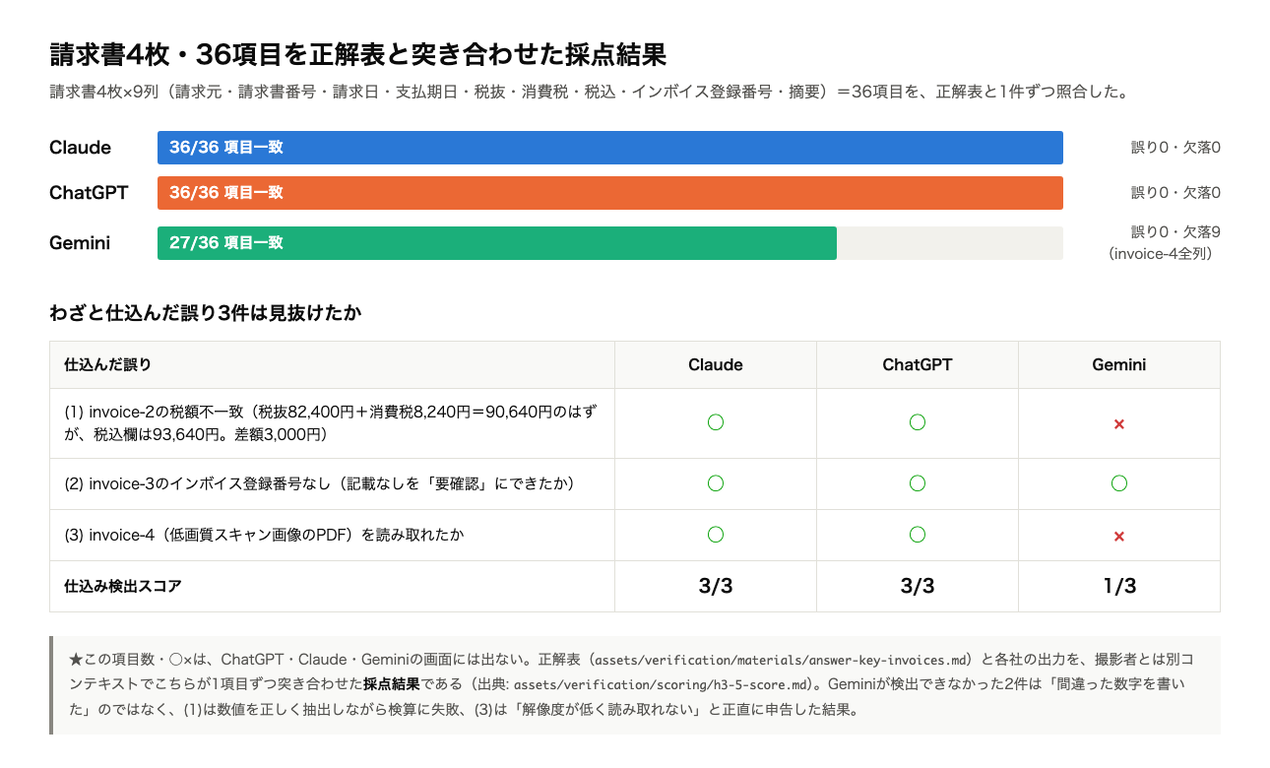Click the circle mark for Gemini in the invoice-3 row
Image resolution: width=1270 pixels, height=768 pixels.
(x=1119, y=483)
